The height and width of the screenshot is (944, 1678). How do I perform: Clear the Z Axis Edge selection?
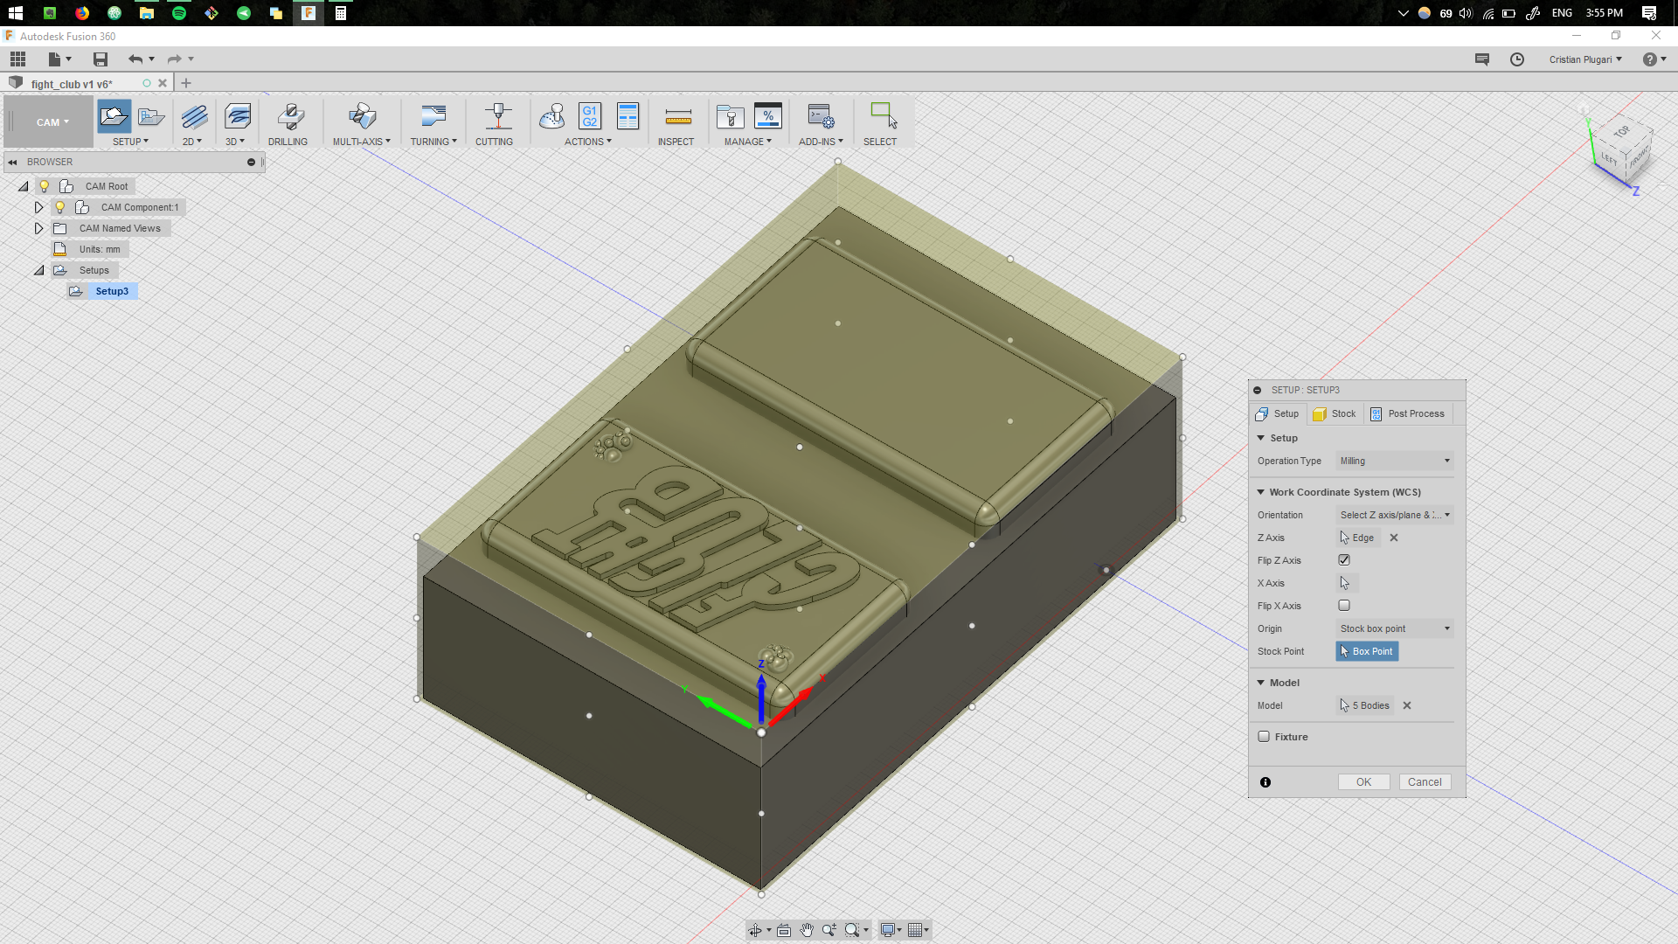pyautogui.click(x=1394, y=538)
